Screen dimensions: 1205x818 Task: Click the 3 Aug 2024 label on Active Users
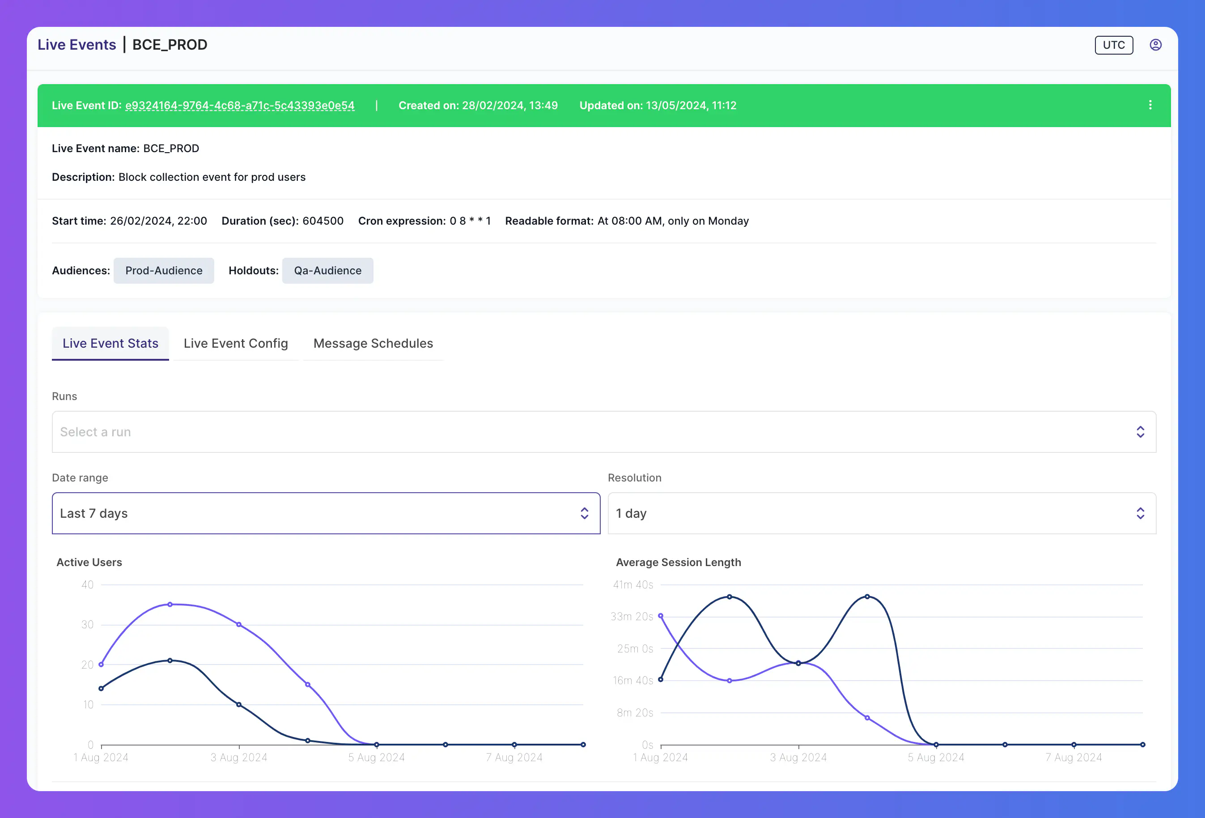[238, 757]
